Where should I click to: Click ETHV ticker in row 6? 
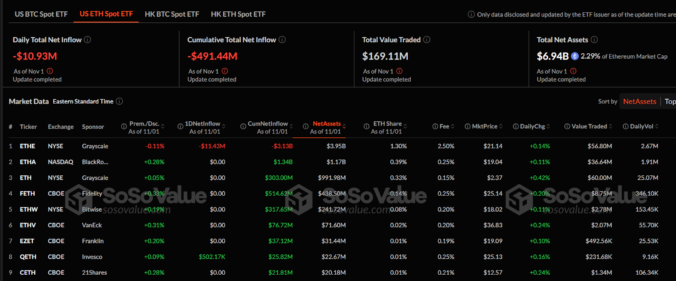click(28, 225)
